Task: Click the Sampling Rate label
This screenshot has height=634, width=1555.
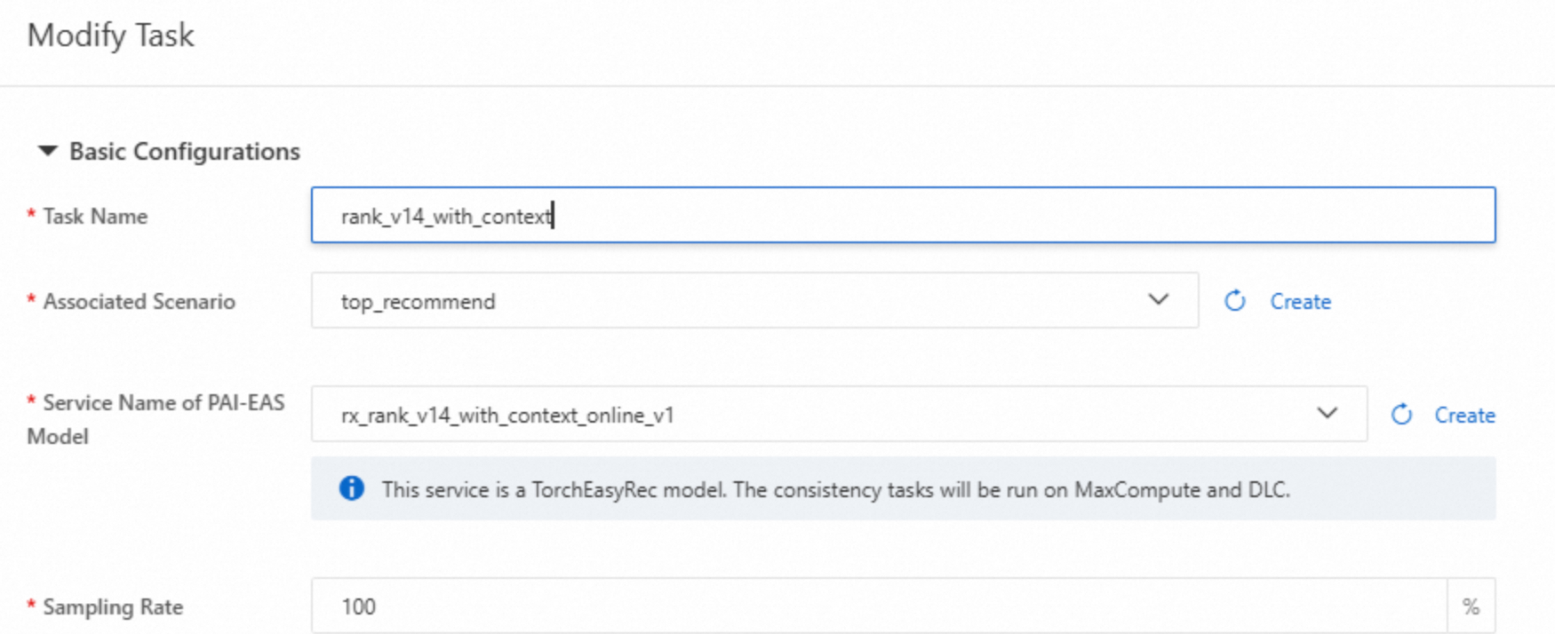Action: 113,607
